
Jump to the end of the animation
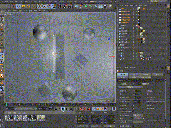point(76,109)
